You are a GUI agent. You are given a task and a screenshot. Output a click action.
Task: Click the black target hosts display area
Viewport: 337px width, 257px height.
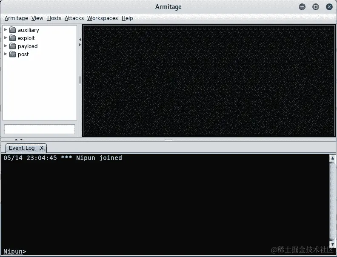pos(209,80)
